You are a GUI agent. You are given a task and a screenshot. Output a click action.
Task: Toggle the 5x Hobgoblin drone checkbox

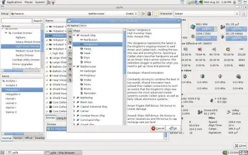[x=48, y=129]
